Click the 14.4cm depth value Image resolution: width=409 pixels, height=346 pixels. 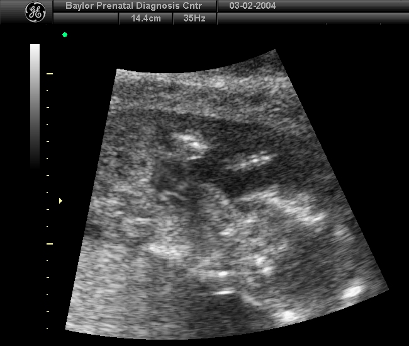tap(146, 18)
